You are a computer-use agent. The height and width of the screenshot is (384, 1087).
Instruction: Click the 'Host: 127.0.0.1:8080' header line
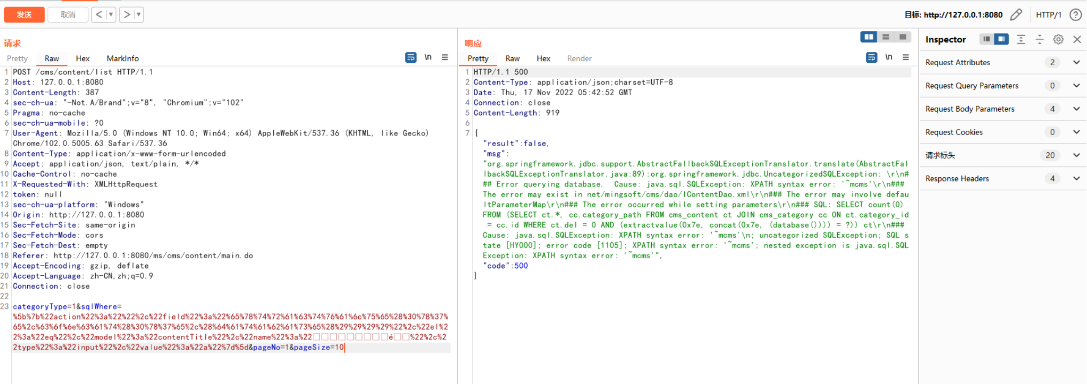pyautogui.click(x=58, y=83)
